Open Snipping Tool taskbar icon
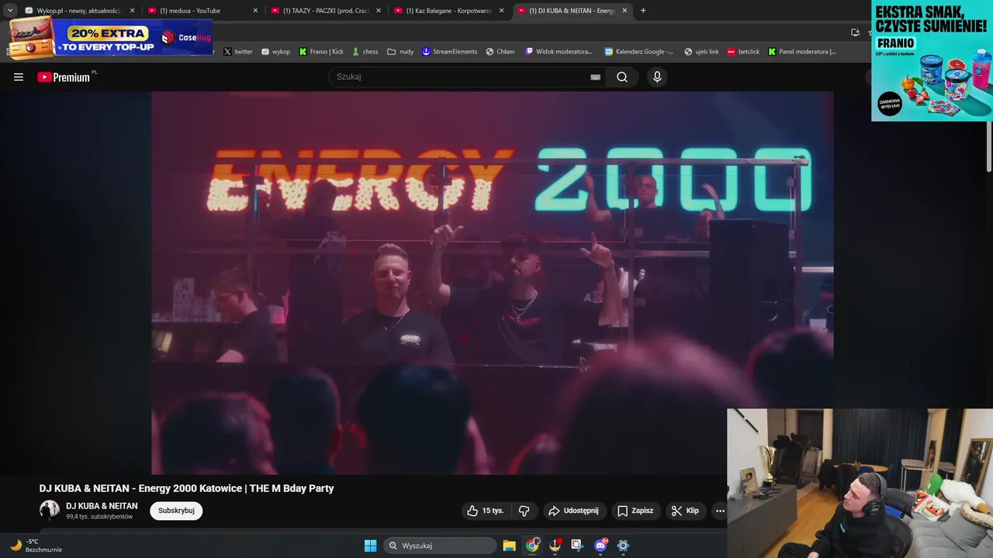The image size is (993, 558). pyautogui.click(x=577, y=546)
